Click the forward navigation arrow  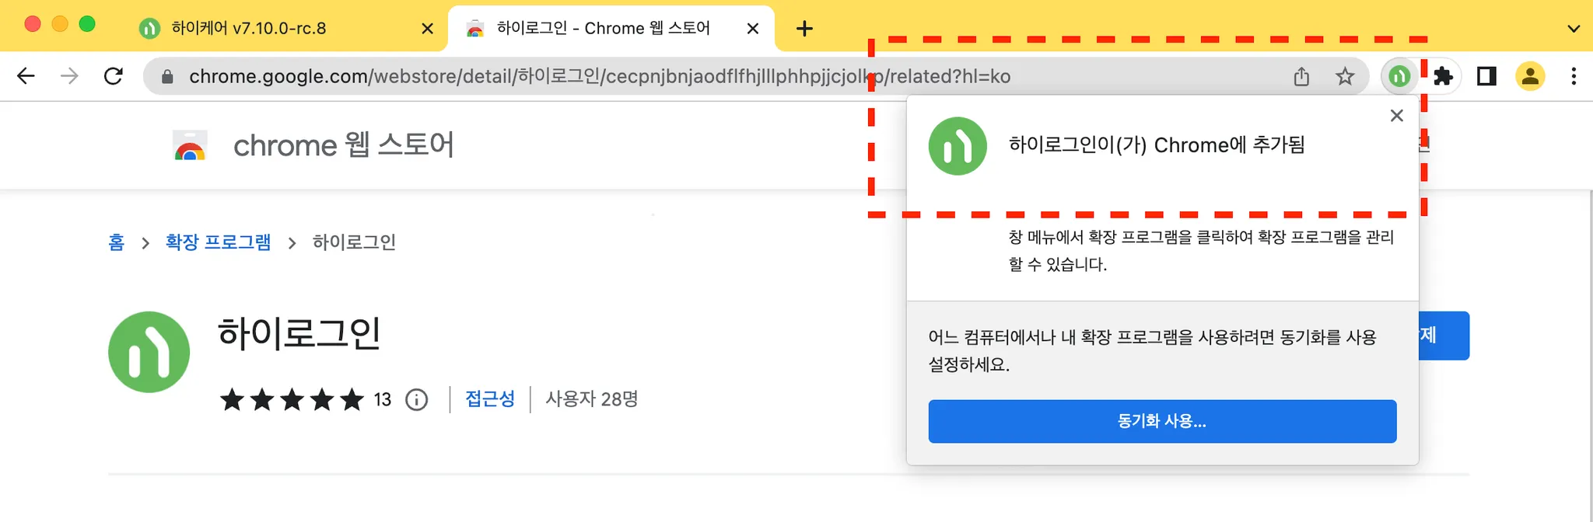point(69,76)
